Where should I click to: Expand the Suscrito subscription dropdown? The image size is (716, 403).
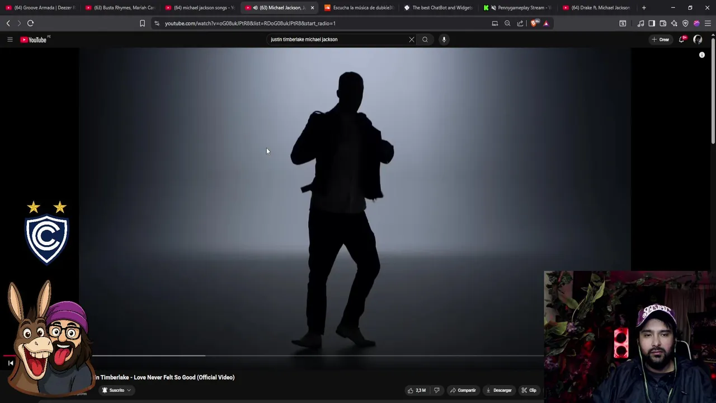(x=116, y=390)
